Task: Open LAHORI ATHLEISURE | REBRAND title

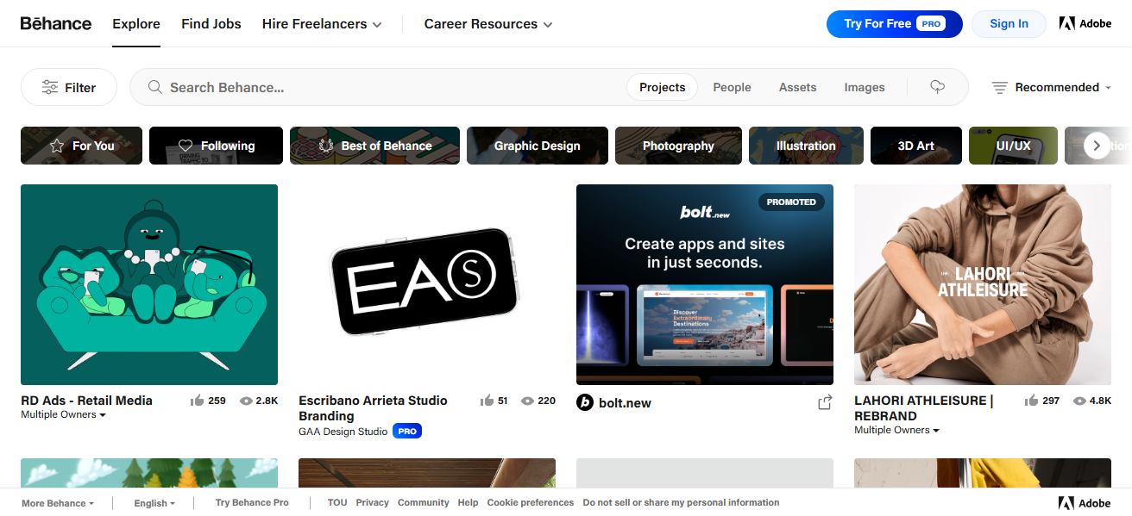Action: pyautogui.click(x=923, y=408)
